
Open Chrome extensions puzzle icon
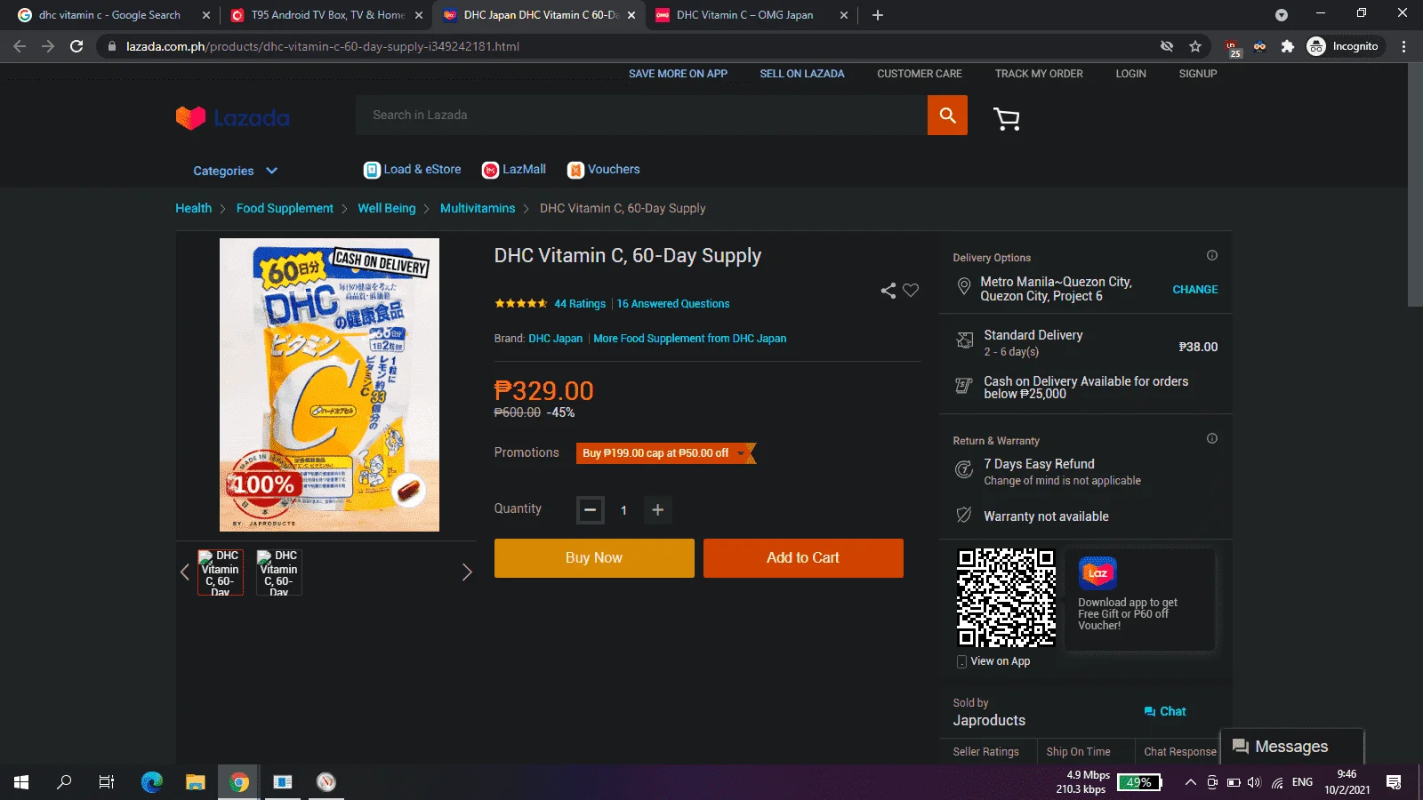click(x=1287, y=46)
